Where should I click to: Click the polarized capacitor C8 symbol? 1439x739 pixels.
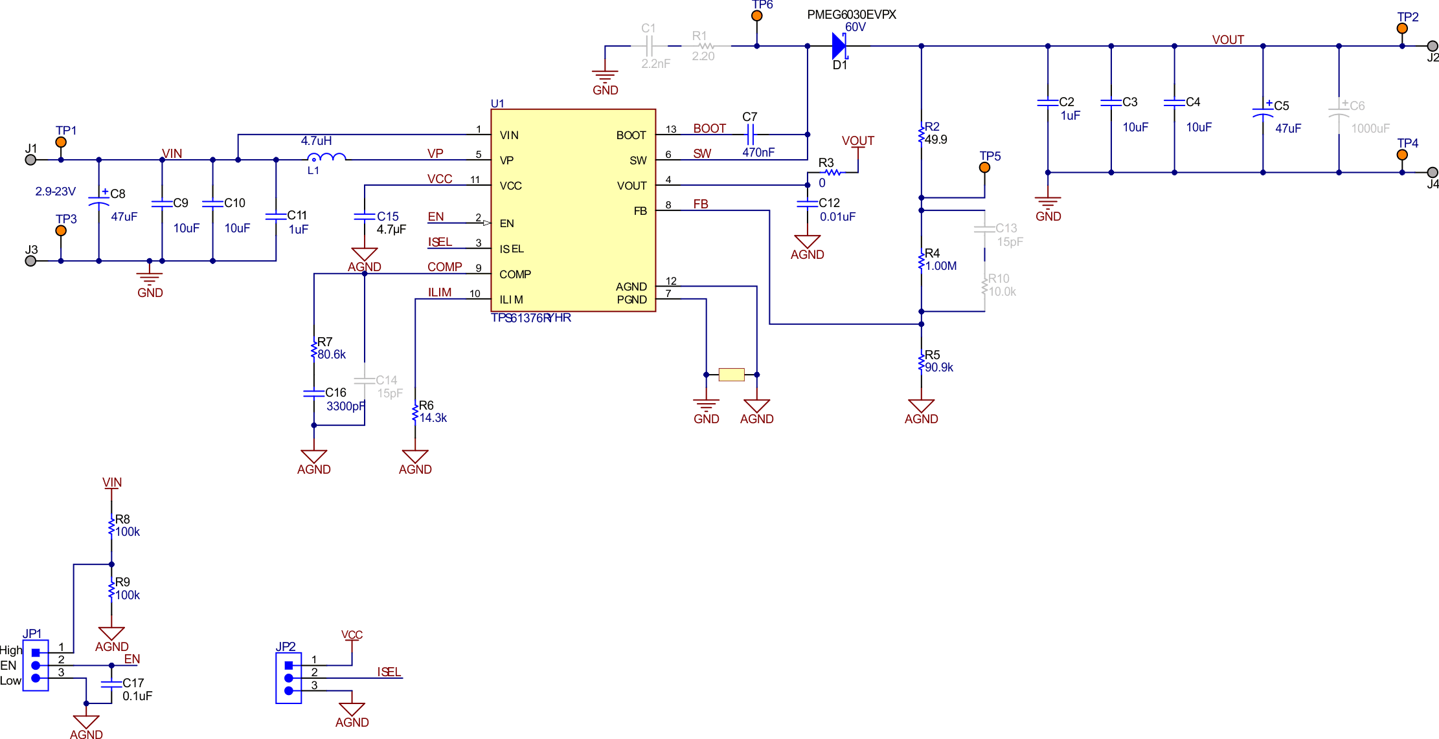[98, 201]
